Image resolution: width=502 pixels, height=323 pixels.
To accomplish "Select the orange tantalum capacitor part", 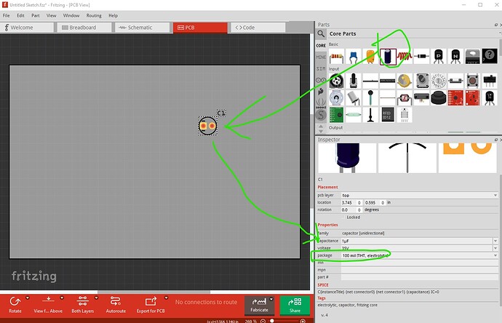I will [x=370, y=57].
